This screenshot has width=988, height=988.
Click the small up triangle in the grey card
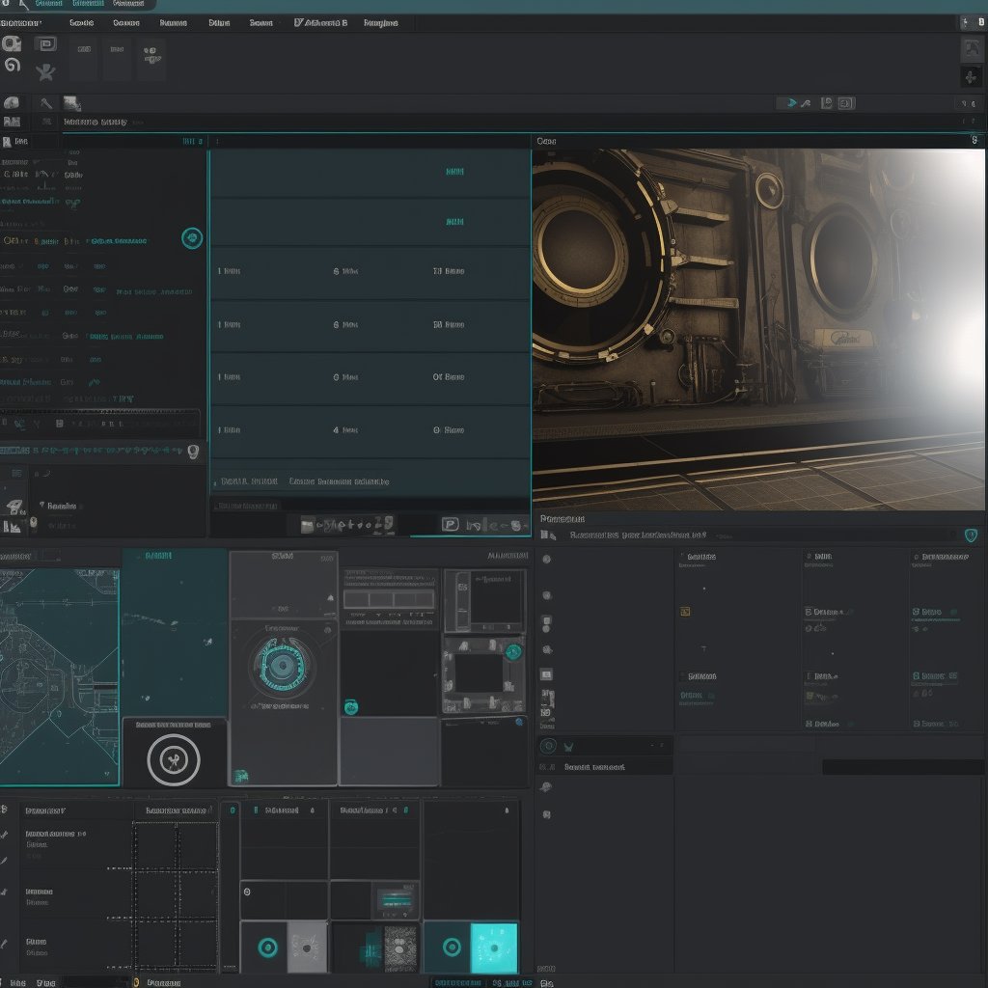(330, 597)
